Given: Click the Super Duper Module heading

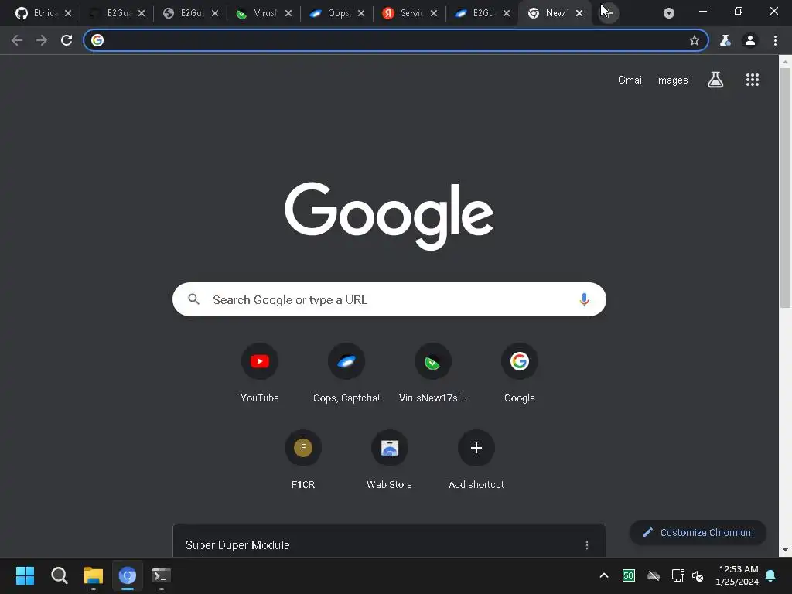Looking at the screenshot, I should click(237, 545).
